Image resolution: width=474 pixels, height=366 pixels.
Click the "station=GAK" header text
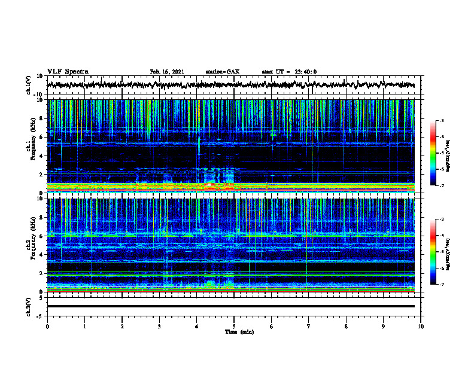[223, 72]
